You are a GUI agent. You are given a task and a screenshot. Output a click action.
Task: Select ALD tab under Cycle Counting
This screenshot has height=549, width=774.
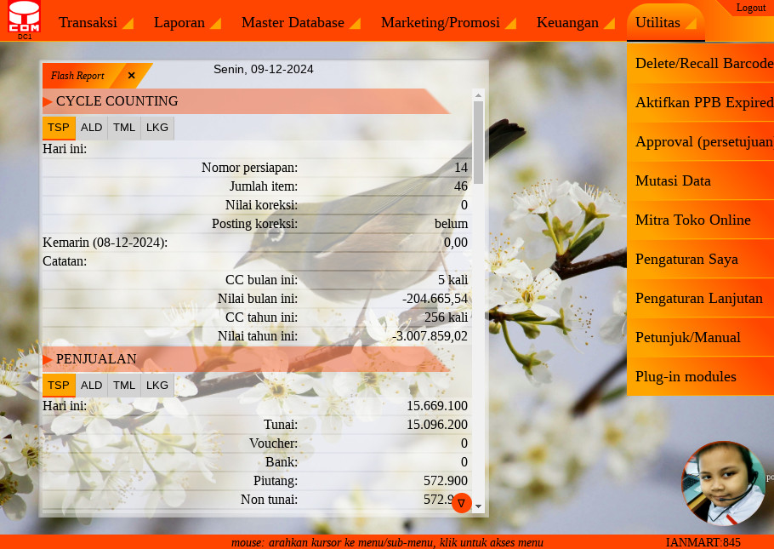92,128
